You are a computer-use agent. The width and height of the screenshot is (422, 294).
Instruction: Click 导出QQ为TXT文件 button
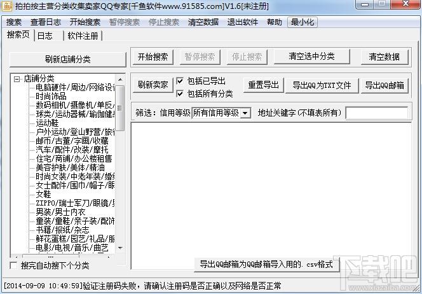(322, 85)
